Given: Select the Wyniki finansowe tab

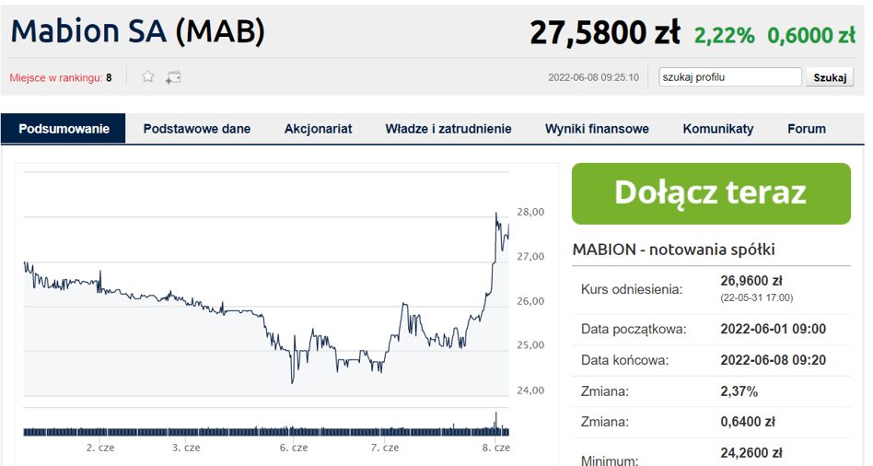Looking at the screenshot, I should pyautogui.click(x=597, y=129).
